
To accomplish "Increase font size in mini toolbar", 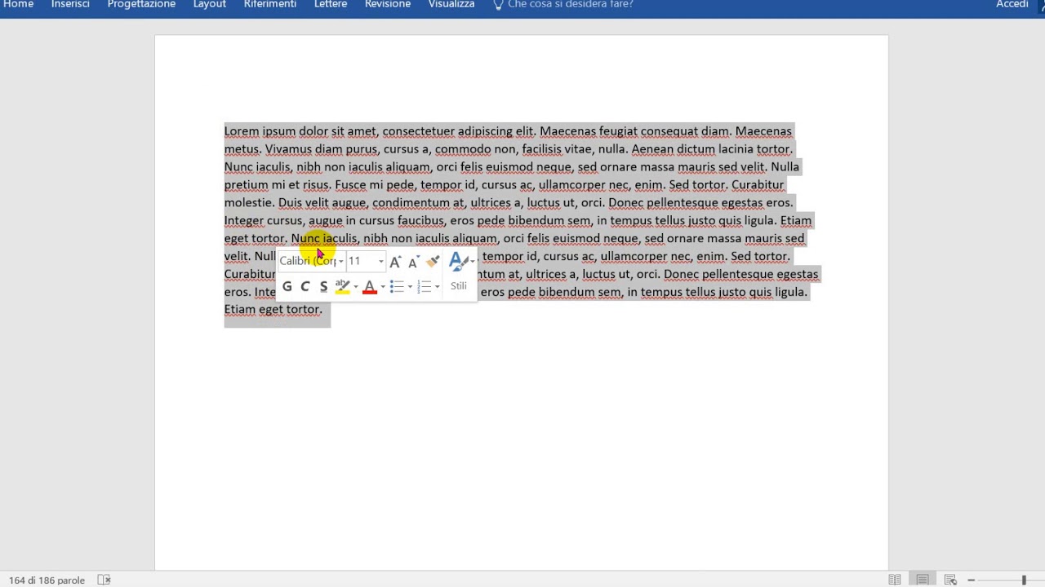I will [x=395, y=262].
